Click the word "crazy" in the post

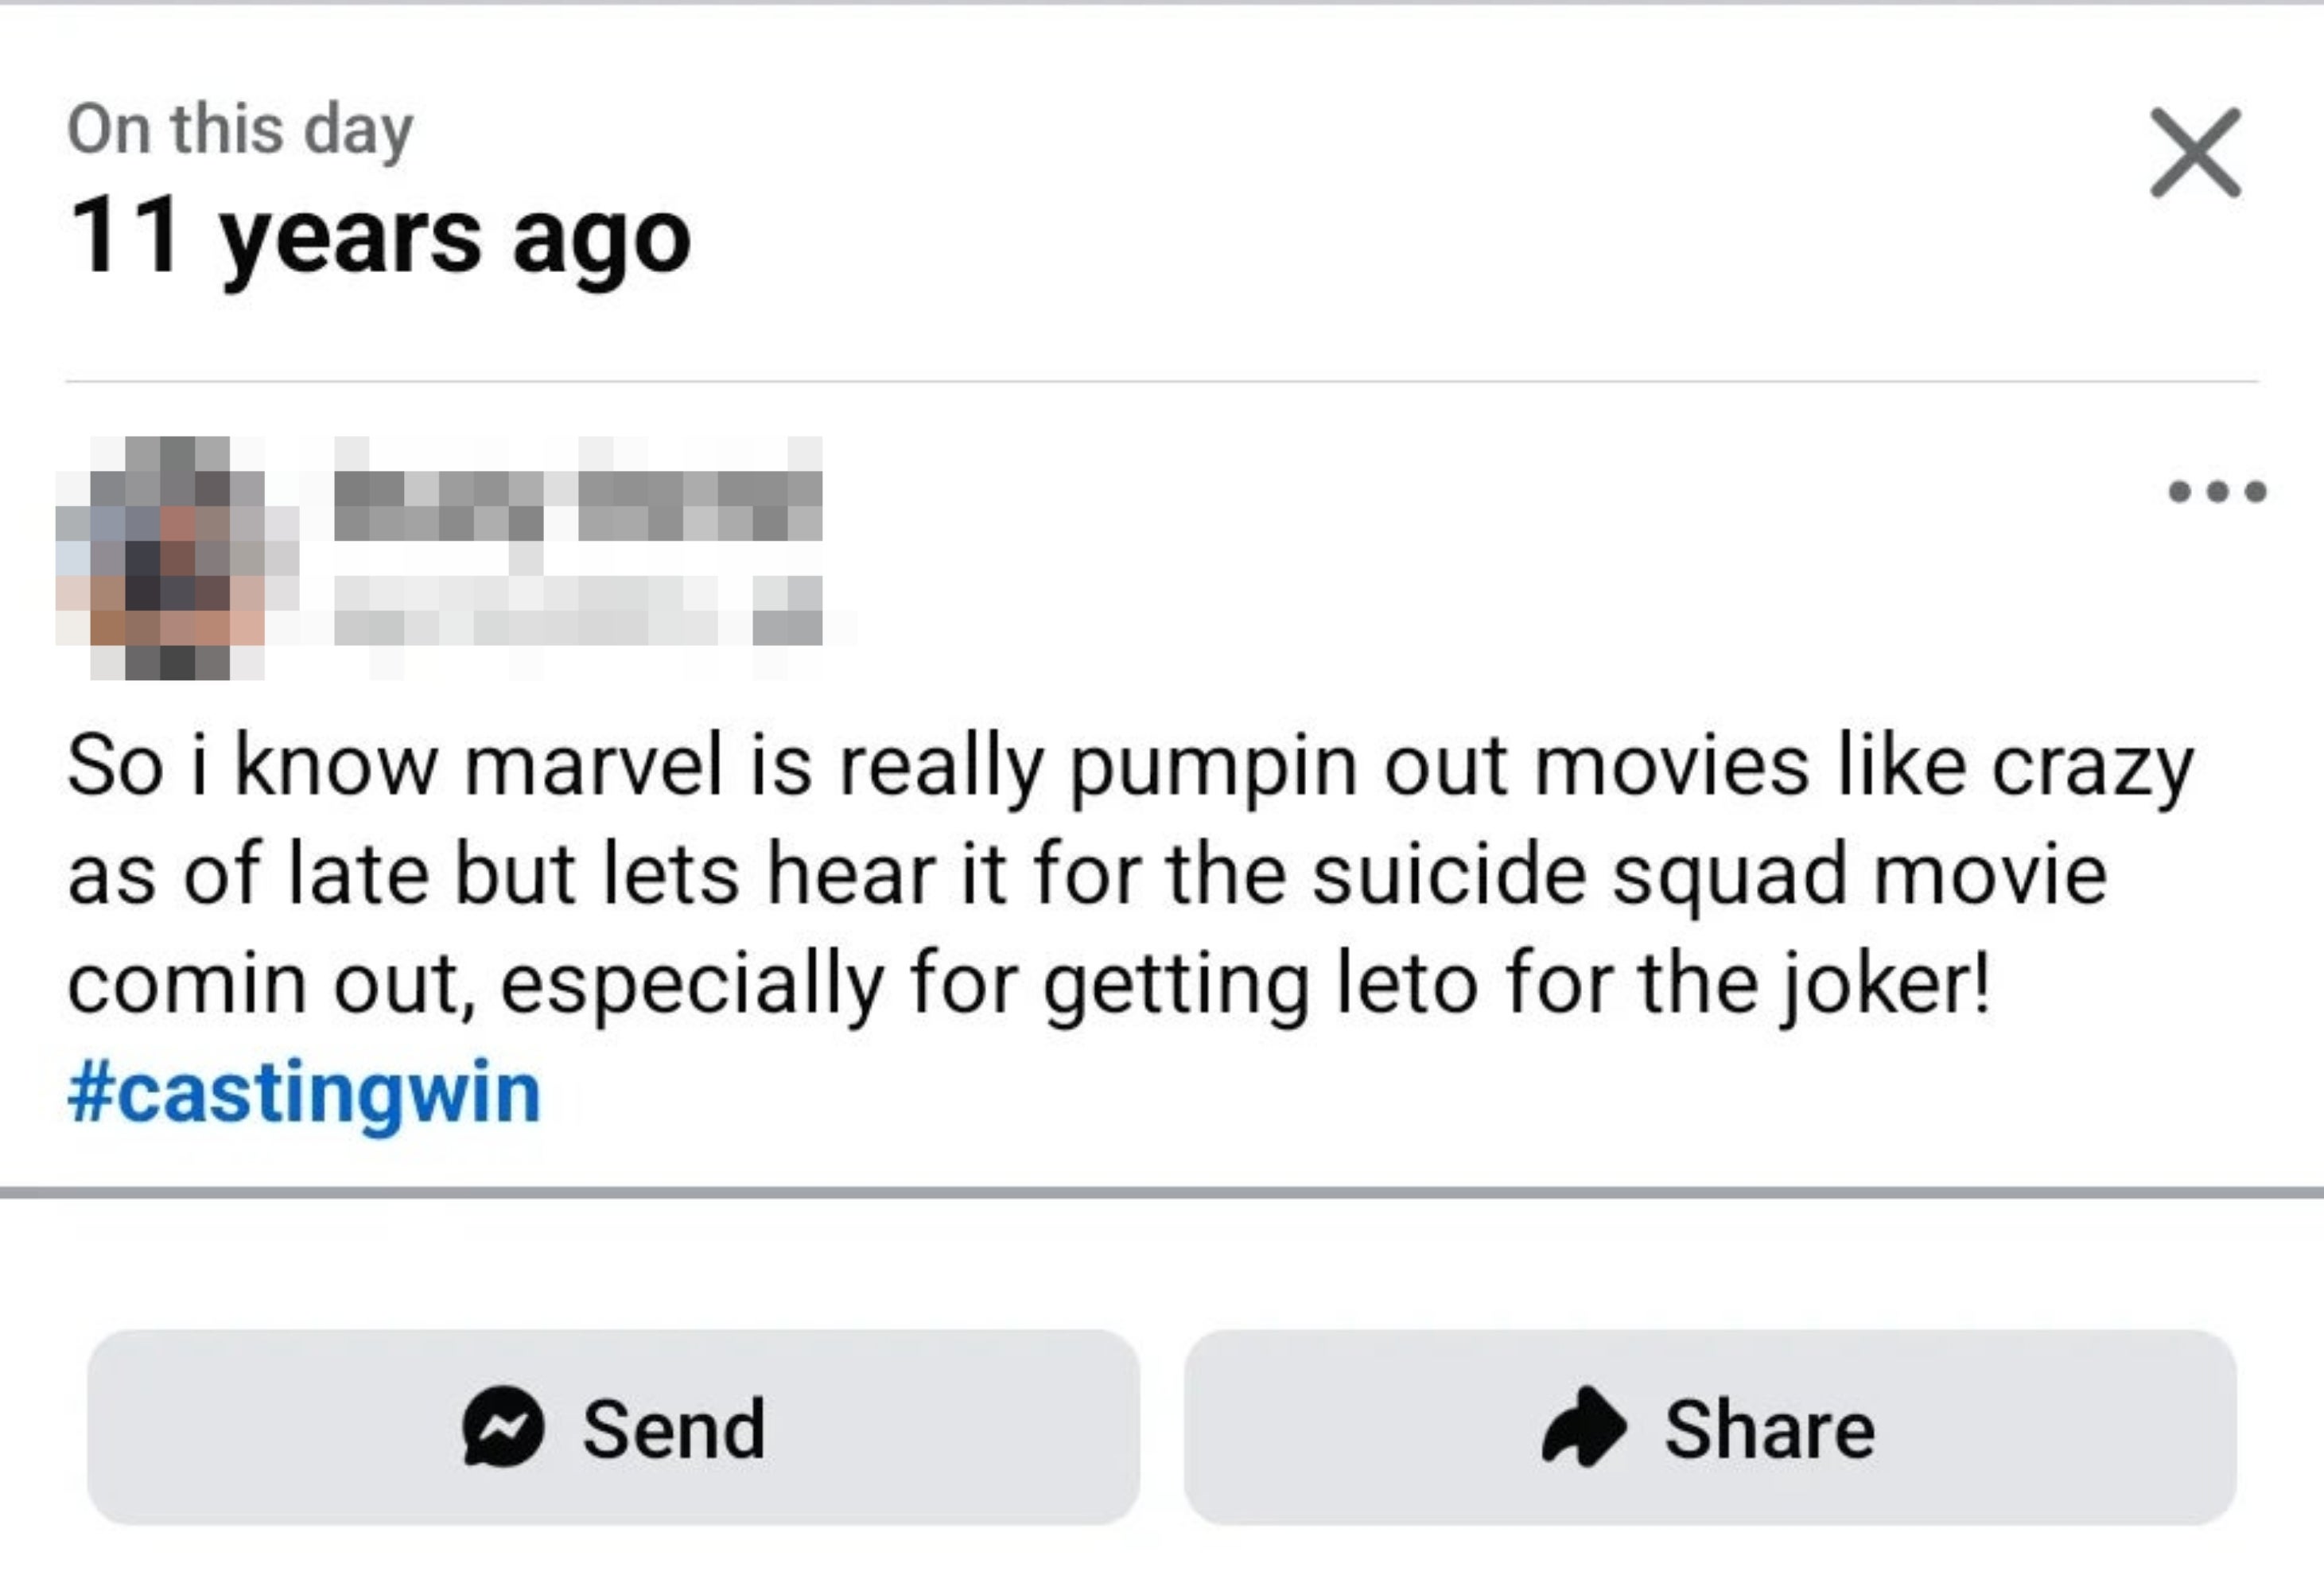coord(2092,767)
